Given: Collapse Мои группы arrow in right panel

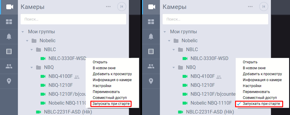Looking at the screenshot, I should point(165,32).
